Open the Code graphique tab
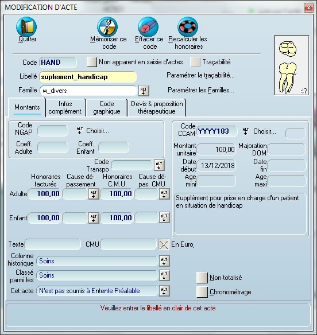 pos(106,107)
